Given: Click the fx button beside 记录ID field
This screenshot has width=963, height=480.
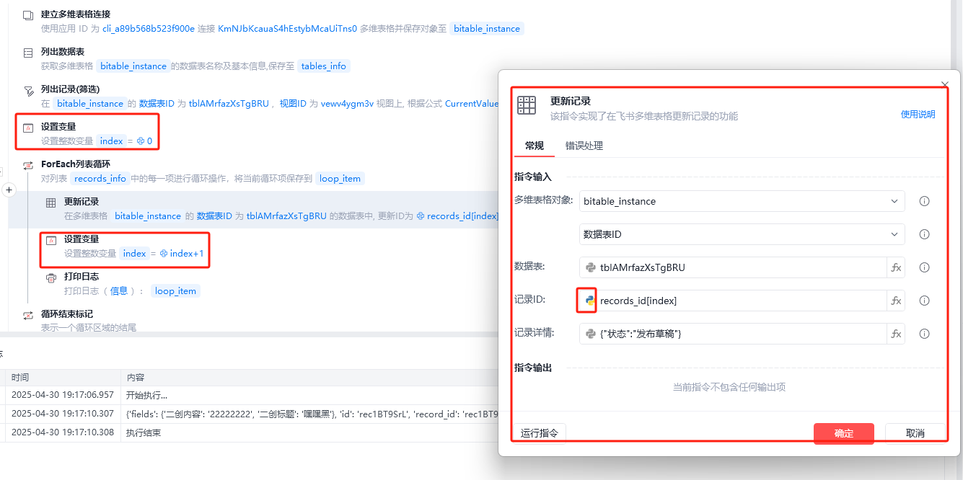Looking at the screenshot, I should [896, 301].
